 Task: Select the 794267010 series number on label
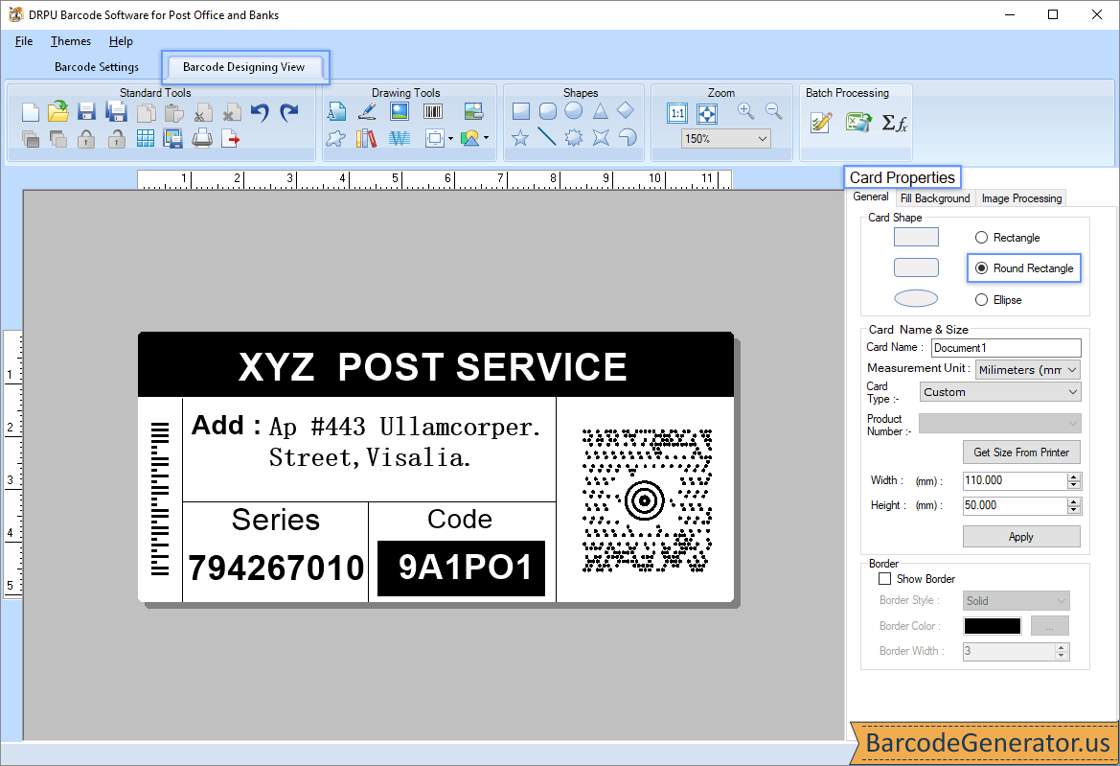[276, 569]
